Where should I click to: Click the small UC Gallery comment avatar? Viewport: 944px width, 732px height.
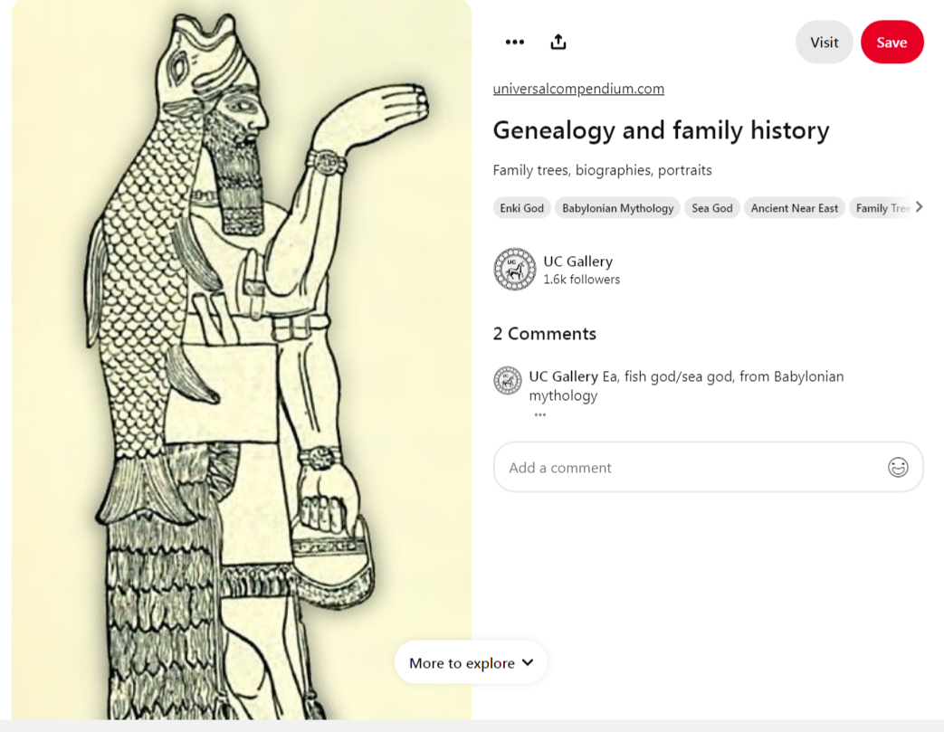click(507, 381)
